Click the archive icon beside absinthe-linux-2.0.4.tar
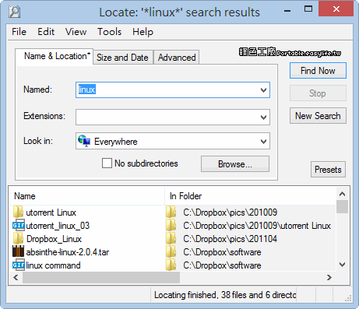The image size is (359, 309). pyautogui.click(x=18, y=251)
